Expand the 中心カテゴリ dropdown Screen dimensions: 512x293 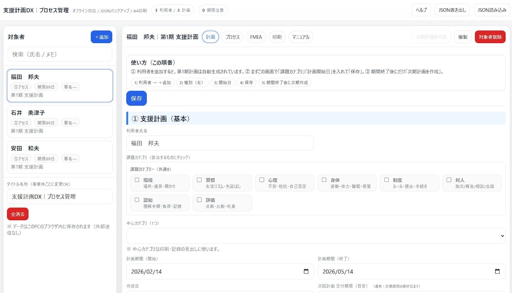coord(316,236)
